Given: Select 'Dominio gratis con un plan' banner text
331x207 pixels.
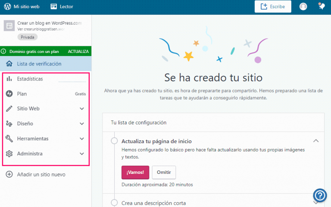Looking at the screenshot, I should (34, 52).
